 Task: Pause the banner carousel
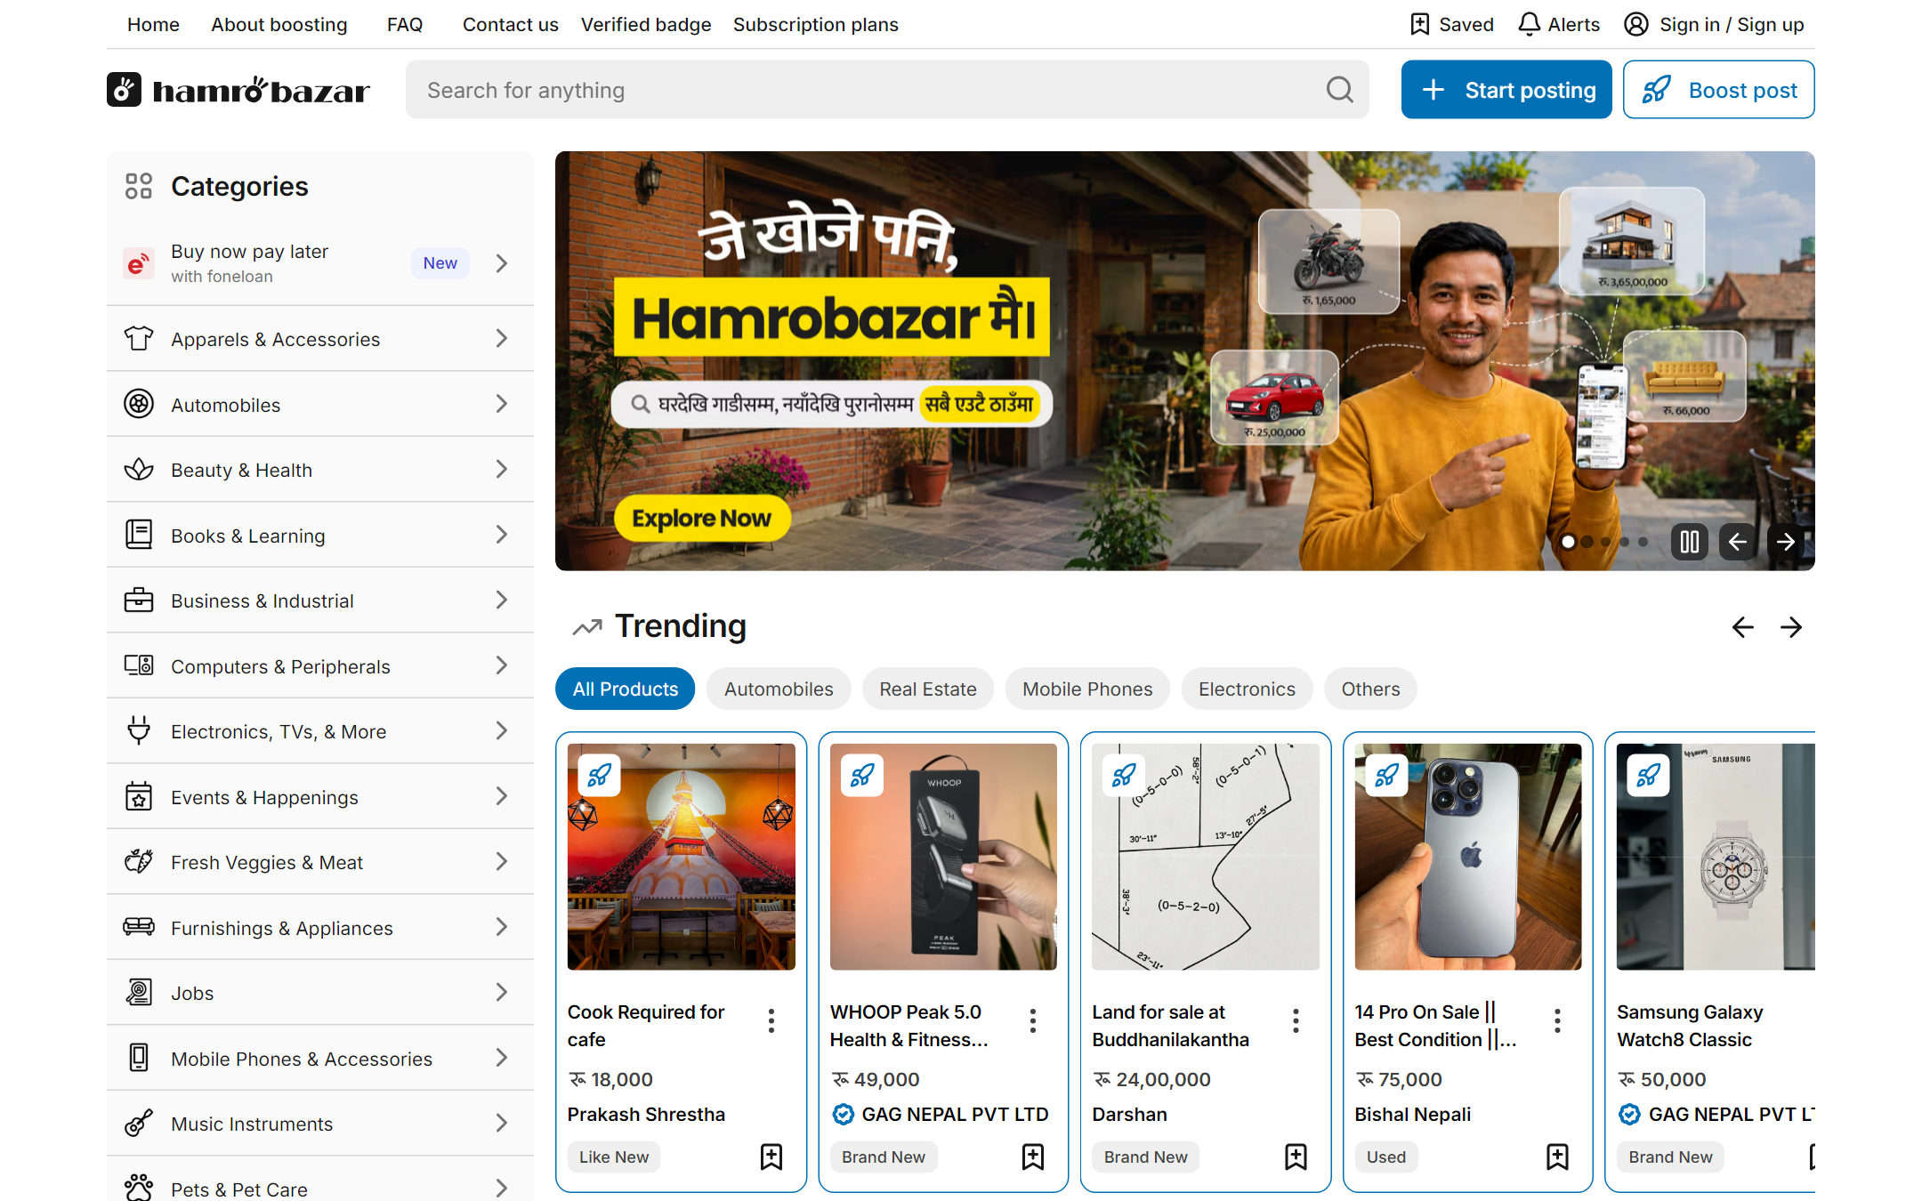point(1689,542)
